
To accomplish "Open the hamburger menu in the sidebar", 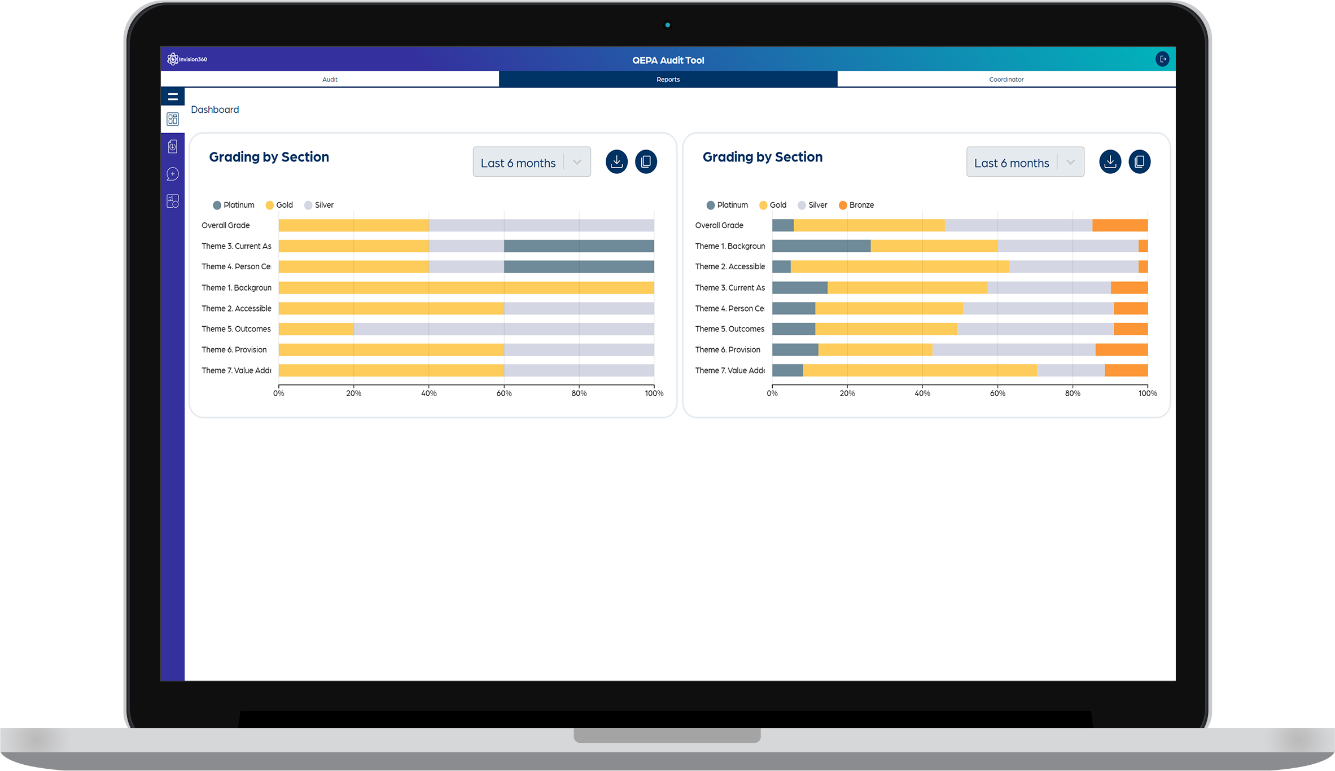I will 173,97.
